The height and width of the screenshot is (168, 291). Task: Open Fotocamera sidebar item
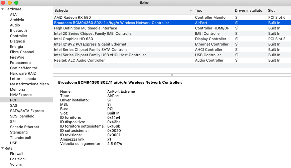point(20,63)
